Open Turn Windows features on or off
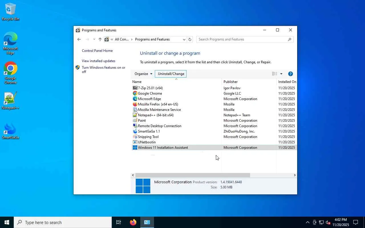Viewport: 365px width, 228px height. (x=104, y=70)
